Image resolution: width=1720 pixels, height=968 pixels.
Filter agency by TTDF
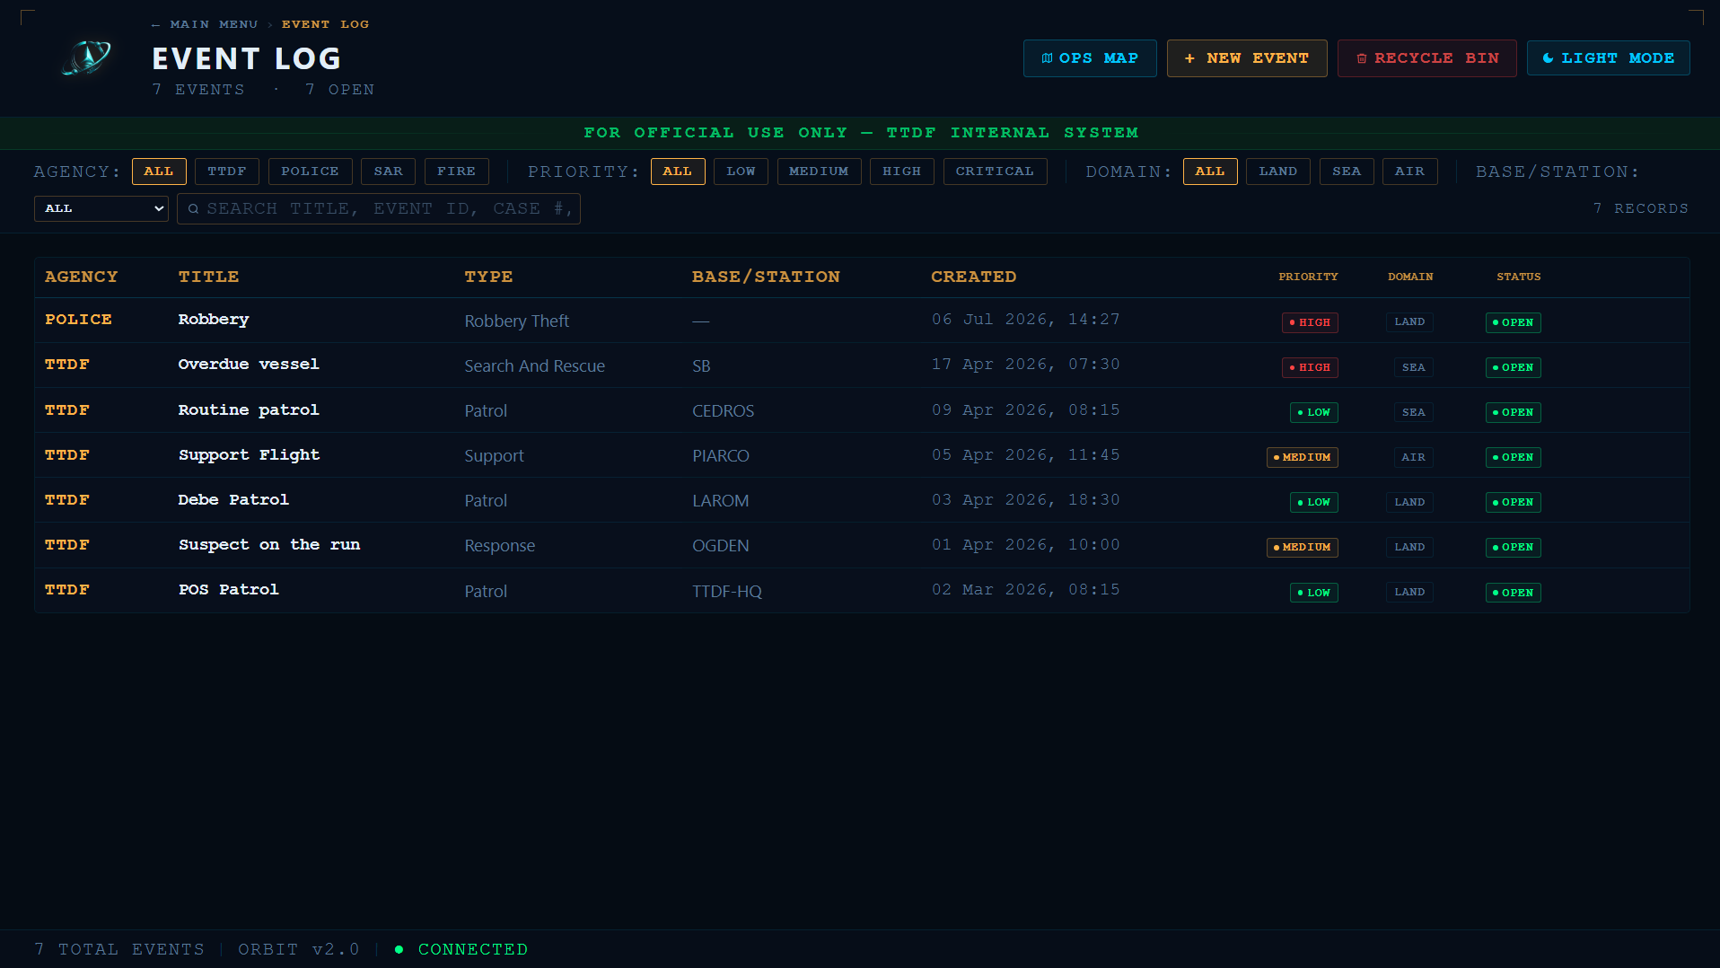pyautogui.click(x=227, y=172)
